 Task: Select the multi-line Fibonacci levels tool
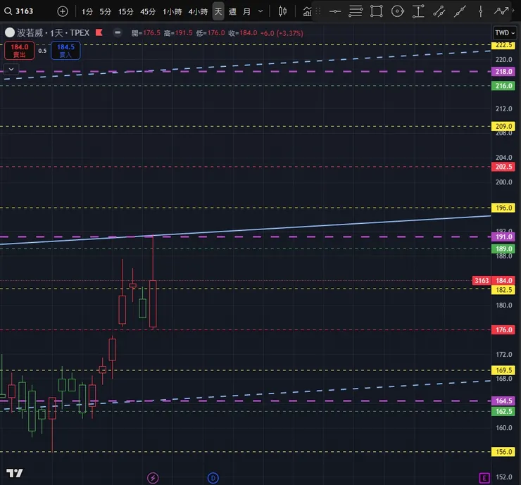356,11
